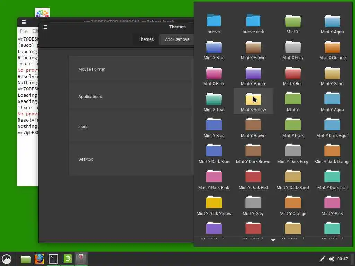Choose the Mint-Y-Dark icon theme
The height and width of the screenshot is (266, 355).
point(293,127)
